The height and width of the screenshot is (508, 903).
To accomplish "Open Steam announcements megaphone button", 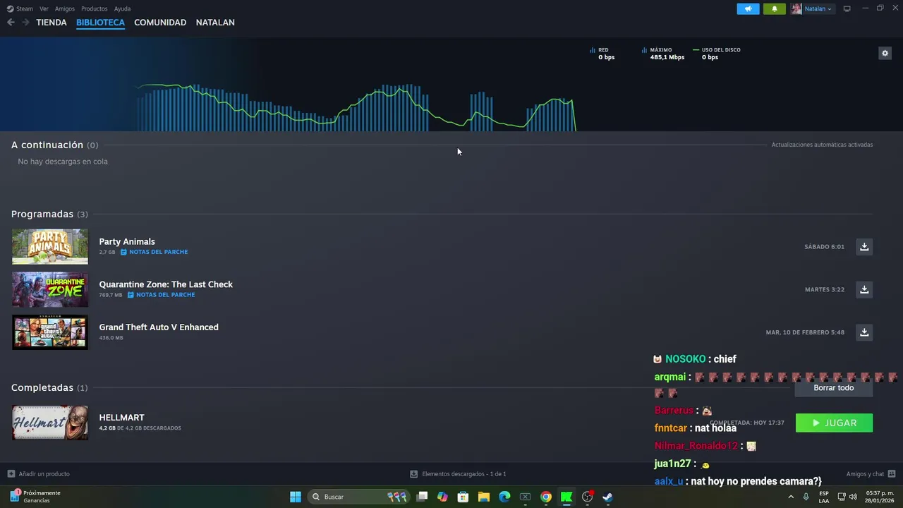I will point(748,8).
